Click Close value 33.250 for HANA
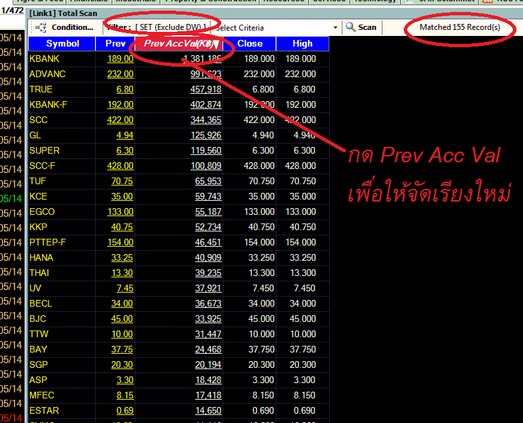The height and width of the screenshot is (423, 523). (261, 258)
